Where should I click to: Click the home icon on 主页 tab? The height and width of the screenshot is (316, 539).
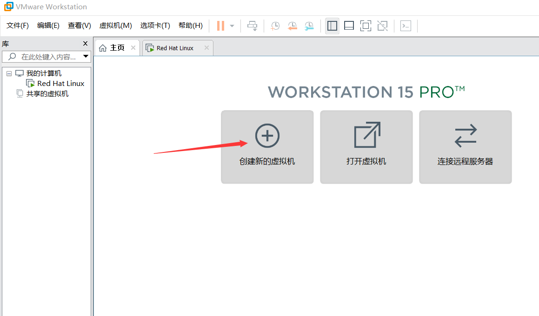coord(103,48)
